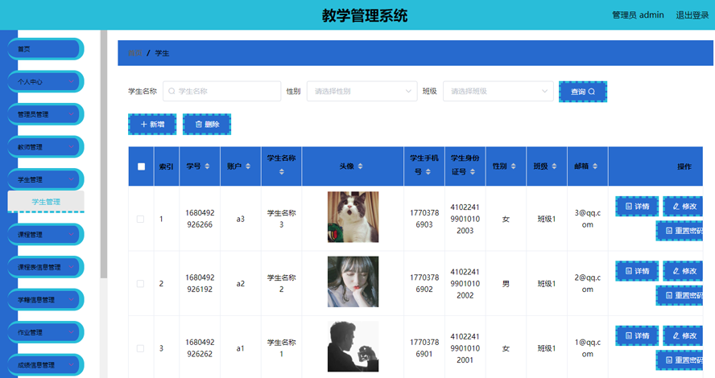Click the 退出登录 link

coord(692,15)
